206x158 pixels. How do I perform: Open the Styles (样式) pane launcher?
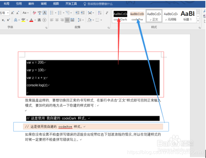click(x=200, y=28)
